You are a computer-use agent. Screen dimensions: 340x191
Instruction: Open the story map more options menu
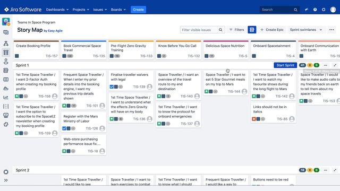331,30
